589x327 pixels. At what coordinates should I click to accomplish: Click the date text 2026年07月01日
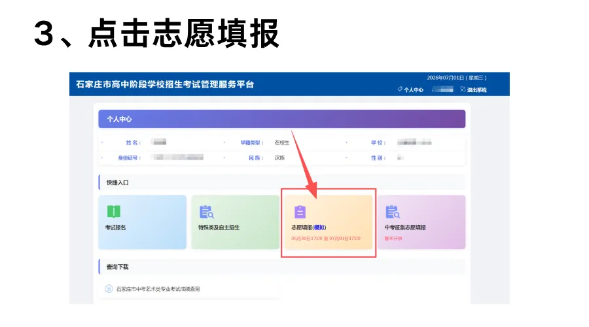coord(445,78)
